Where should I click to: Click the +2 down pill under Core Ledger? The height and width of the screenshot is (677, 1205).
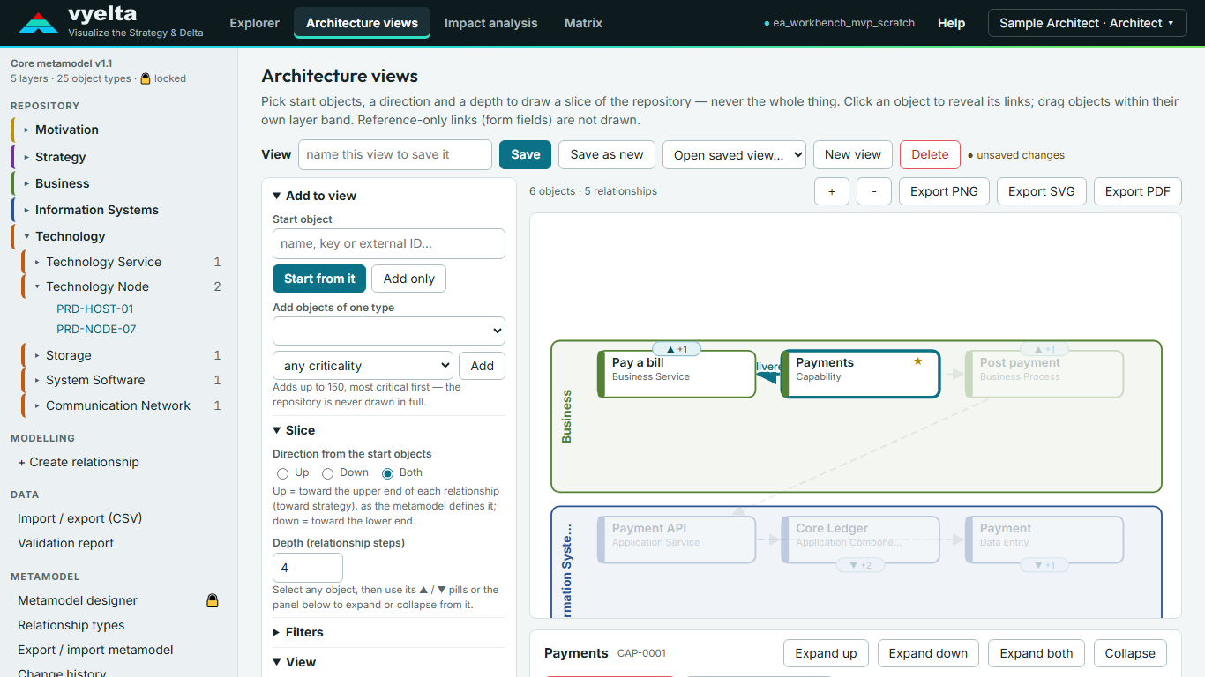pyautogui.click(x=860, y=565)
